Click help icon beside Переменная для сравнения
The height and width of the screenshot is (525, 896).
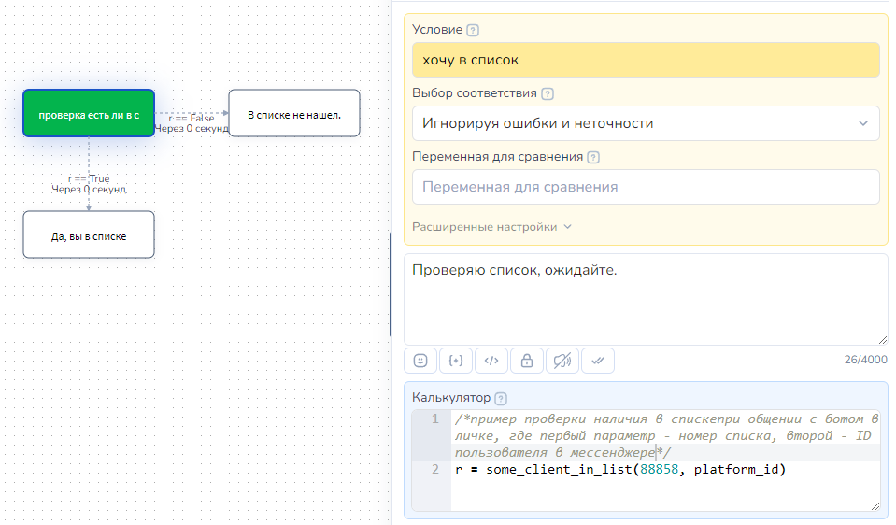click(593, 157)
